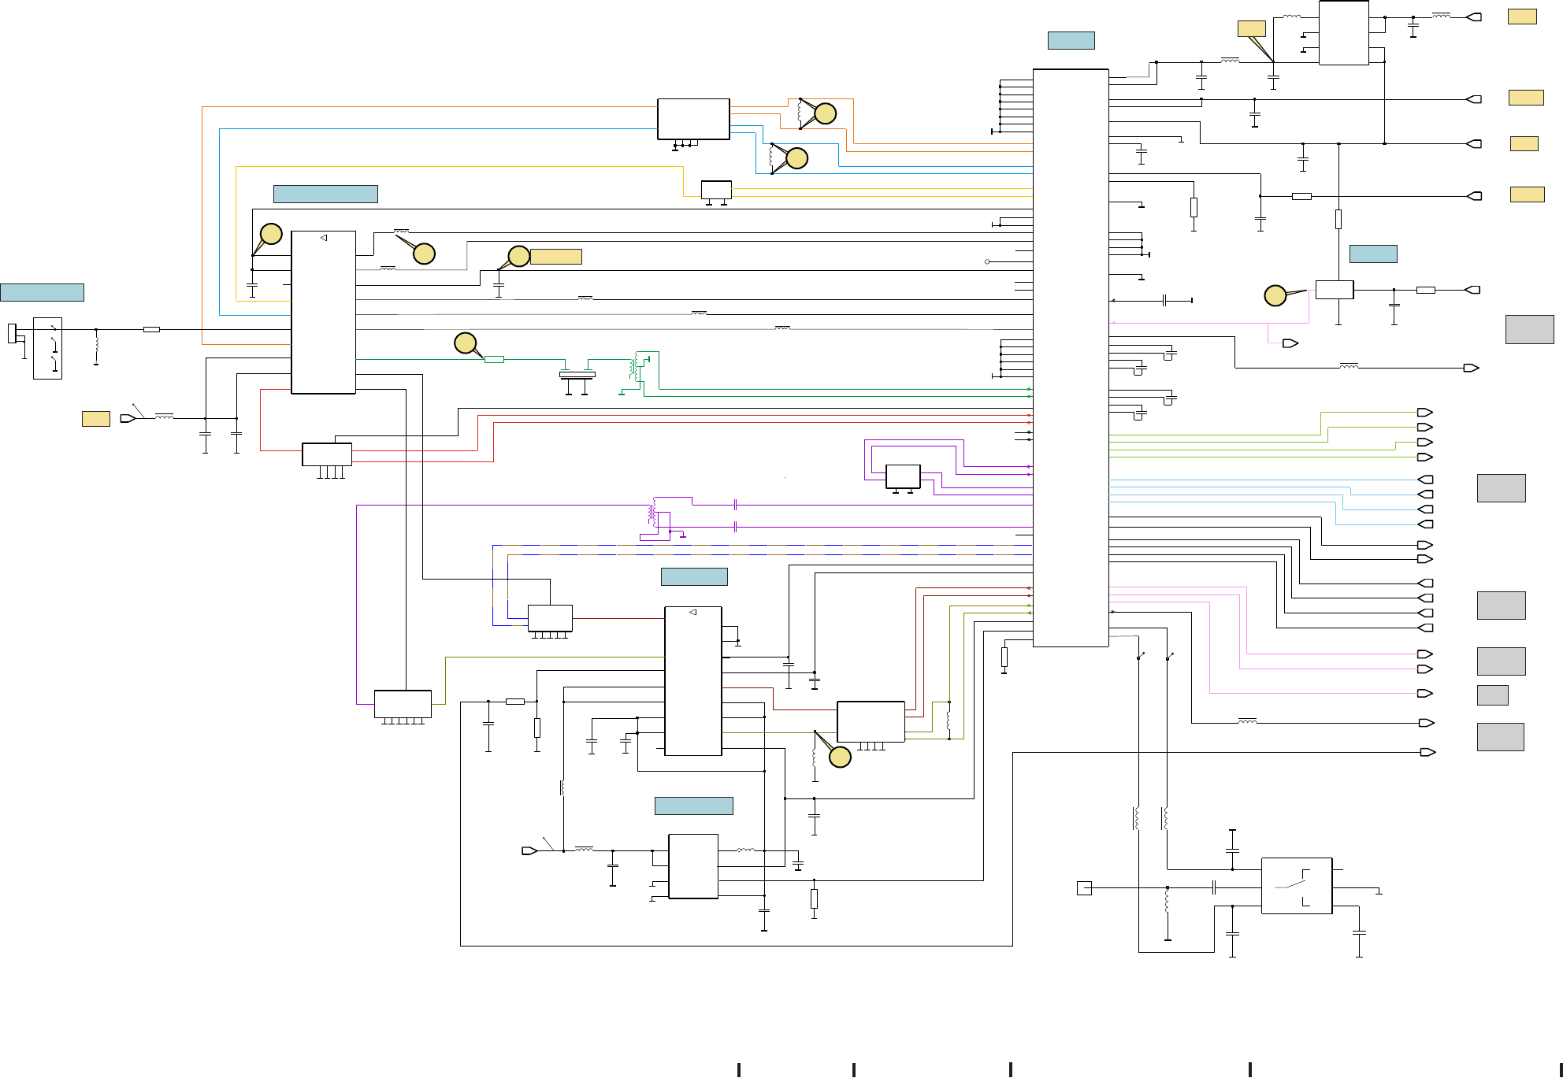Select the smallest grey box on the right side
The width and height of the screenshot is (1563, 1078).
tap(1492, 695)
